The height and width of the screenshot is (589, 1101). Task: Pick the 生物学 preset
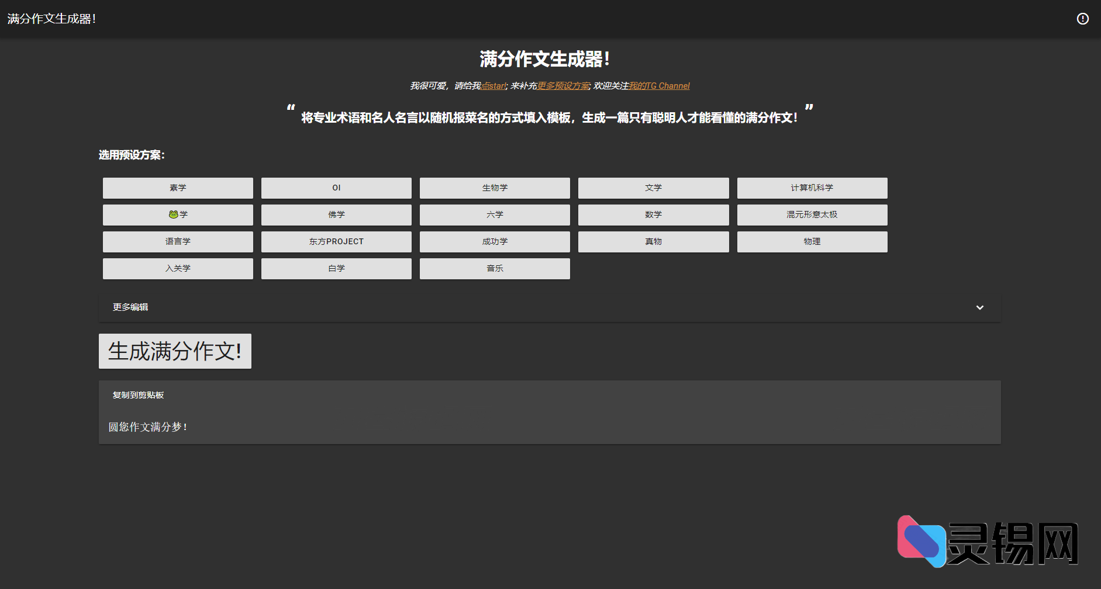pos(495,188)
